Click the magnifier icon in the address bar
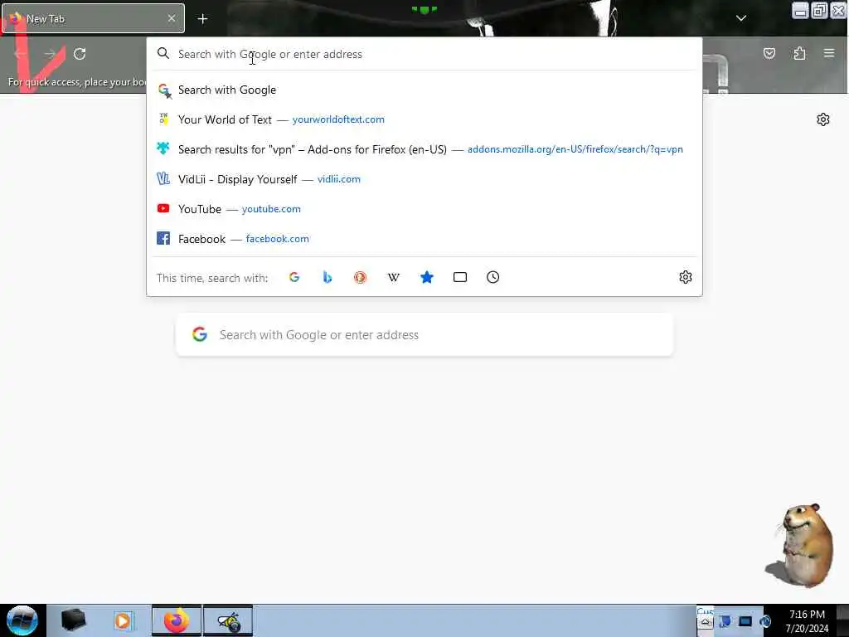 point(163,53)
